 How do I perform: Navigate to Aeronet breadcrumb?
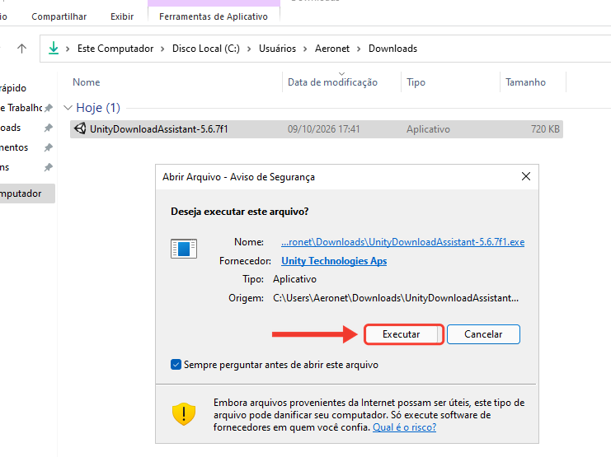pos(332,49)
